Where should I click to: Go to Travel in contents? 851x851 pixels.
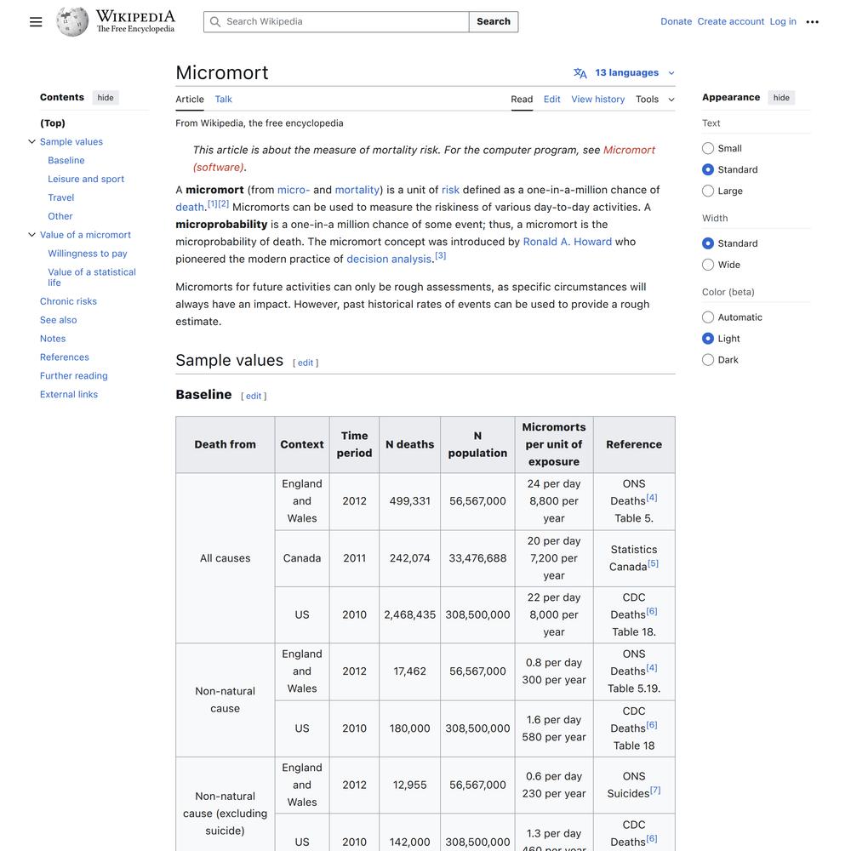[x=60, y=197]
